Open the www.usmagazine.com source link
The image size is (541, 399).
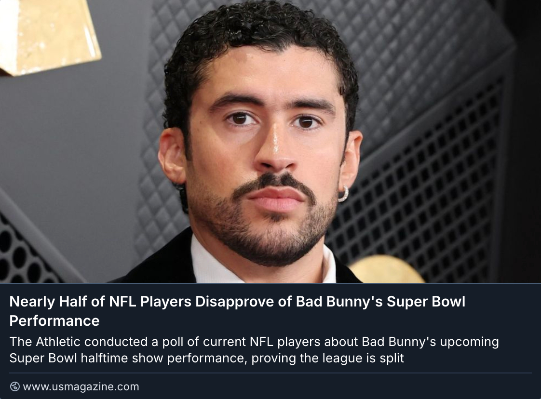tap(81, 386)
